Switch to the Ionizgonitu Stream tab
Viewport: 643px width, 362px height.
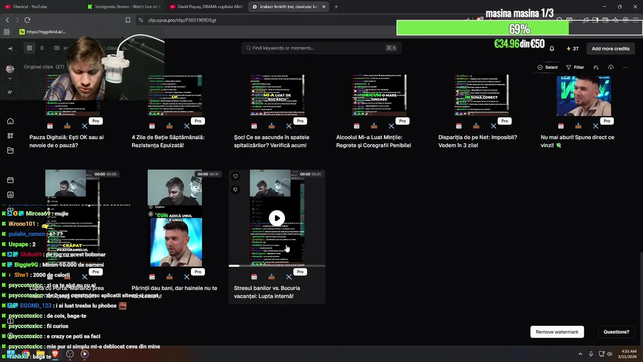pos(123,7)
